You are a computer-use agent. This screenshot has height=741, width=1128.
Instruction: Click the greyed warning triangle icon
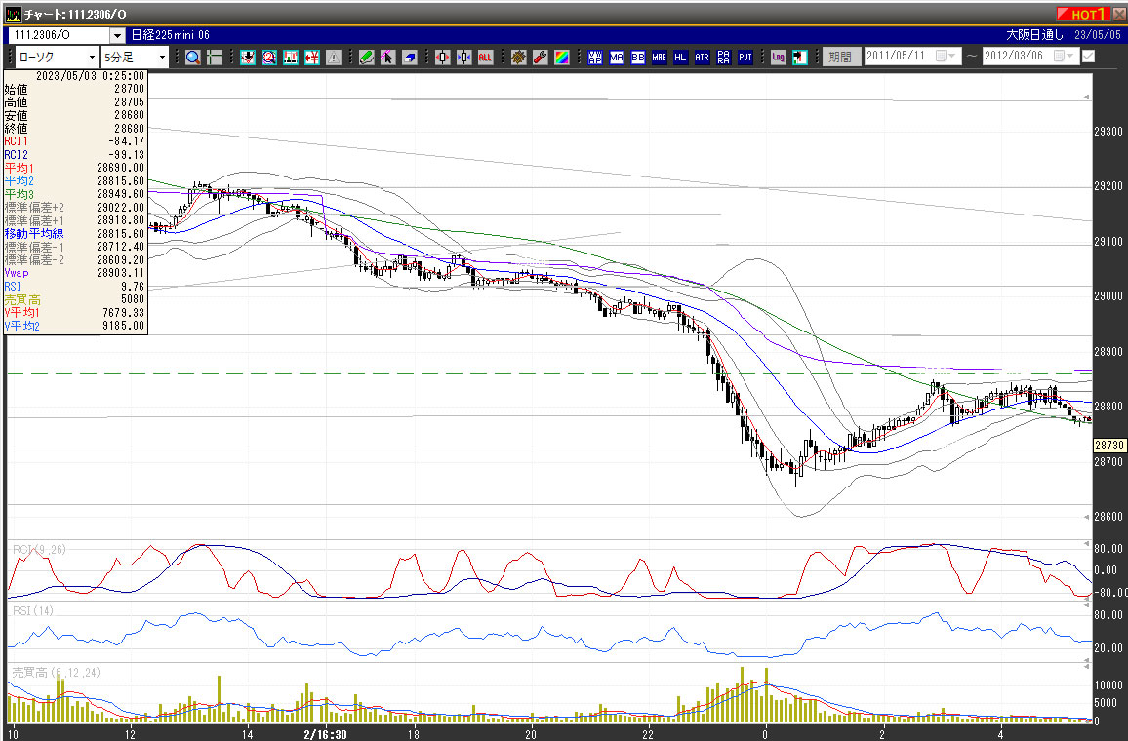coord(333,58)
